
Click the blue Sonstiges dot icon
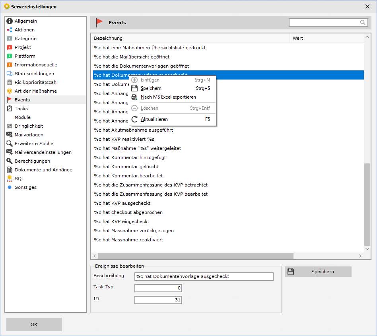pyautogui.click(x=10, y=187)
